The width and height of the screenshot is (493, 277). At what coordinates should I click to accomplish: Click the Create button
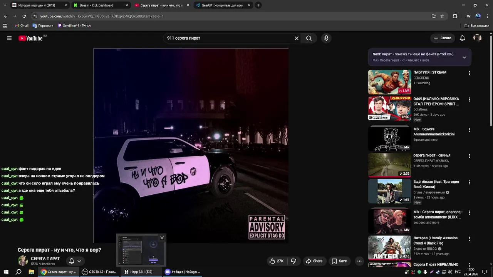pos(442,38)
